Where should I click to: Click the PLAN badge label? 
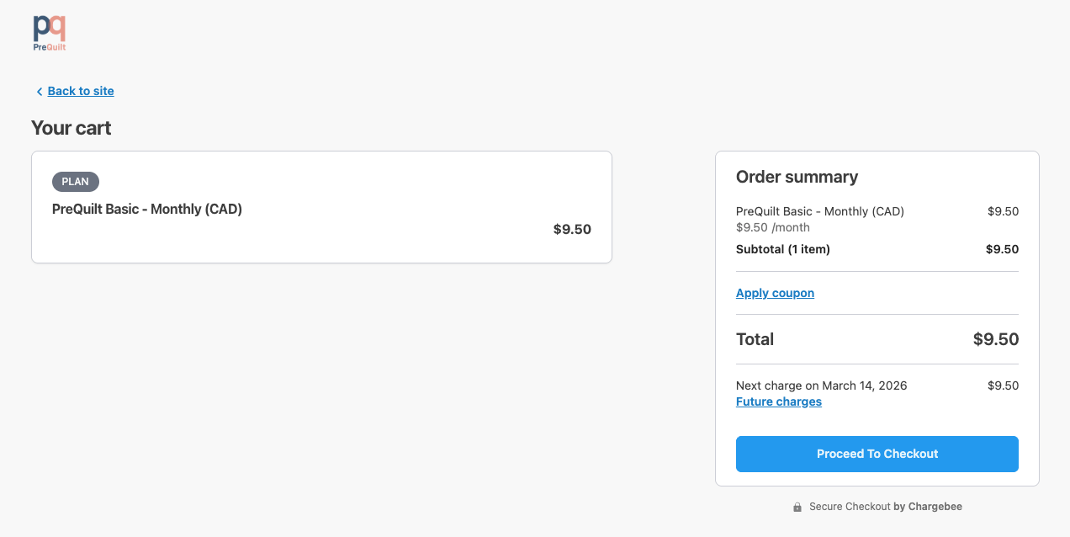pos(76,181)
